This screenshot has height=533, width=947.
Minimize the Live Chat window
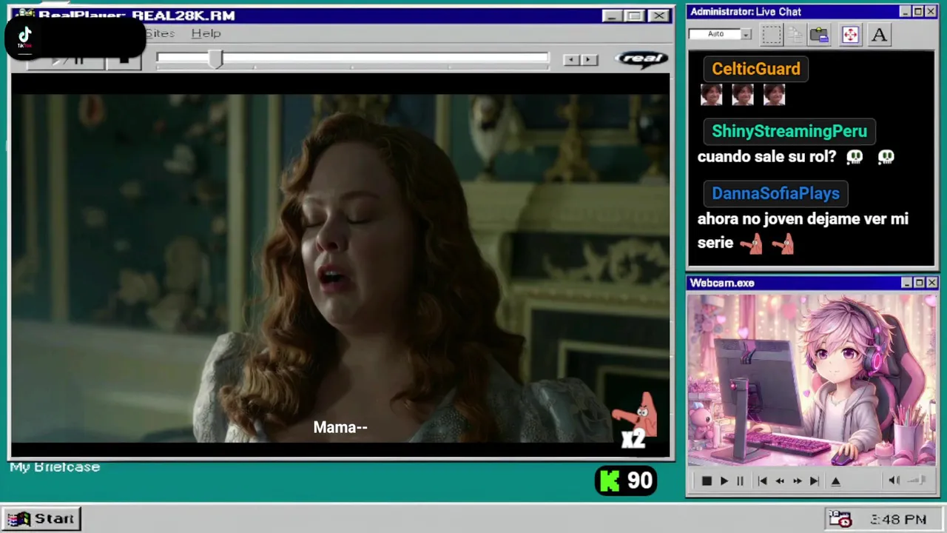pyautogui.click(x=905, y=12)
